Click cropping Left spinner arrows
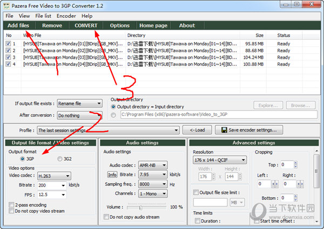The width and height of the screenshot is (324, 229). pos(275,184)
